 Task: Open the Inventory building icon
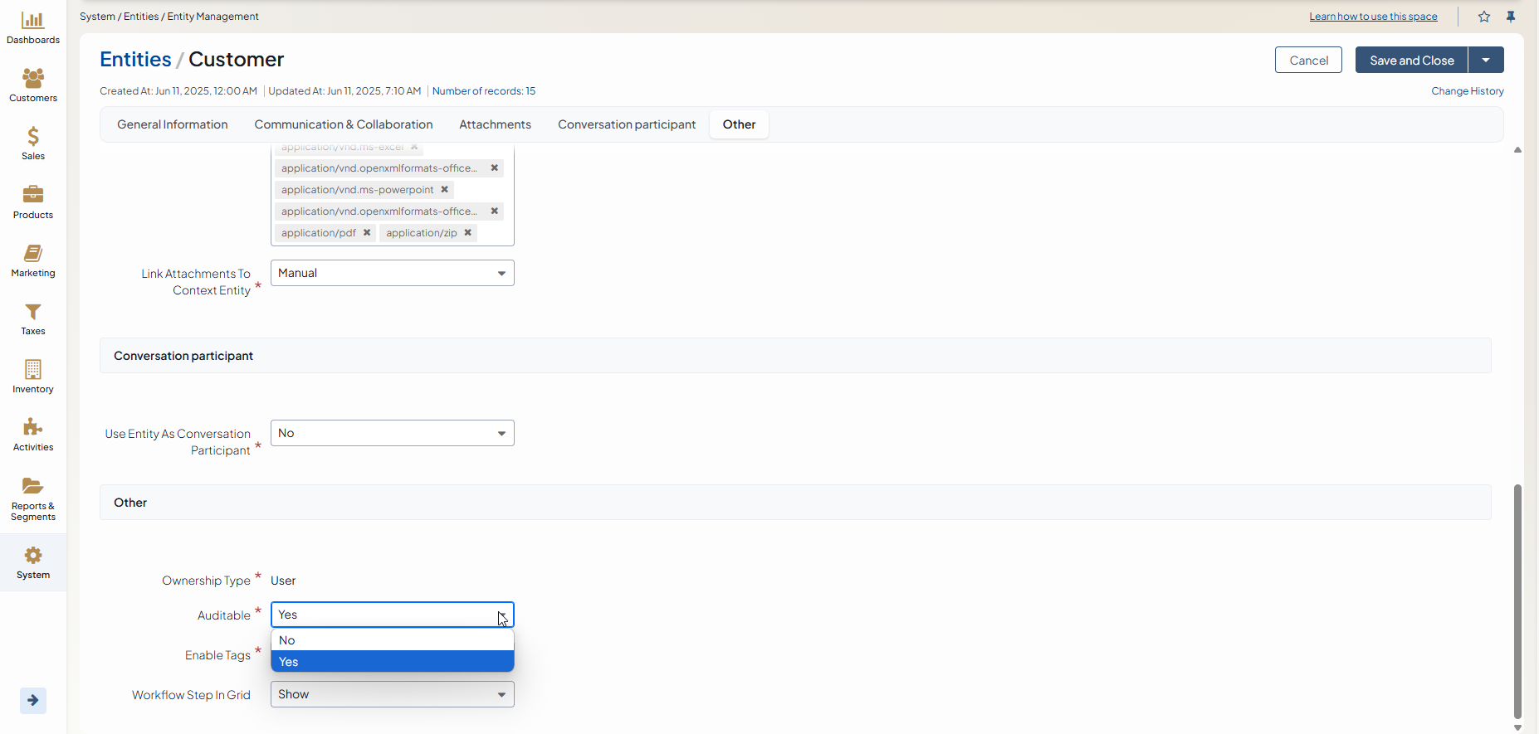click(32, 370)
